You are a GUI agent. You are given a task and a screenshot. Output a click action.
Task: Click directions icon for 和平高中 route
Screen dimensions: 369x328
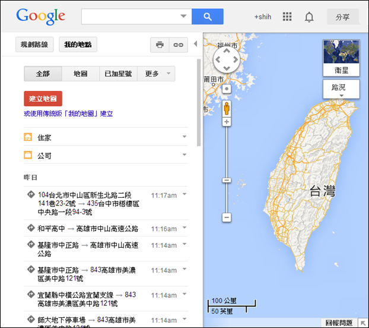click(x=31, y=228)
